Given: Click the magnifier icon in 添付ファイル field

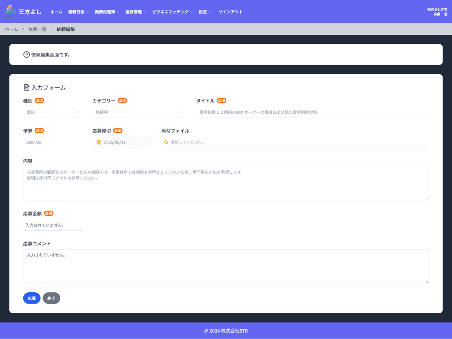Looking at the screenshot, I should point(166,142).
